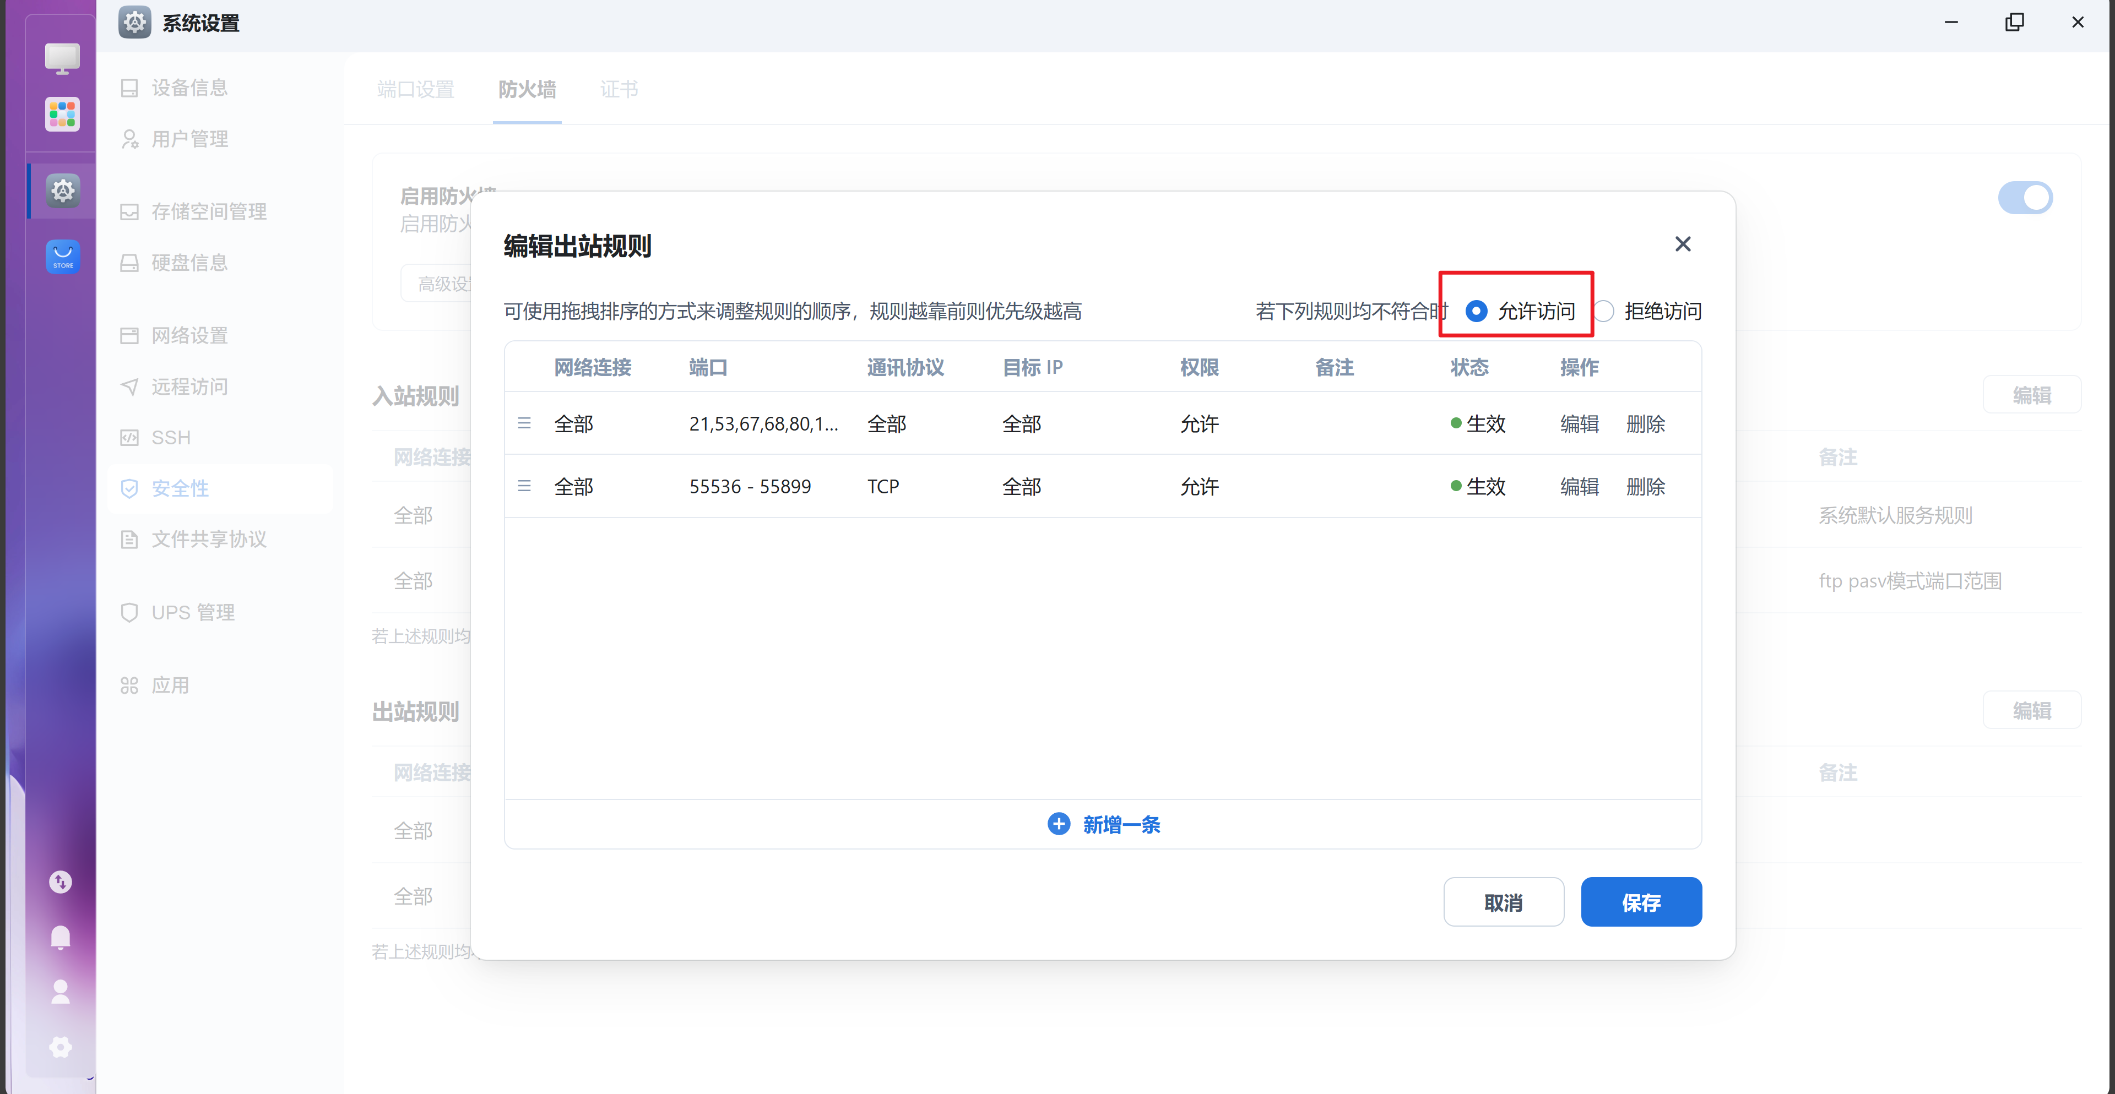The image size is (2115, 1094).
Task: Click the port cell 21,53,67,68,80,1...
Action: point(763,424)
